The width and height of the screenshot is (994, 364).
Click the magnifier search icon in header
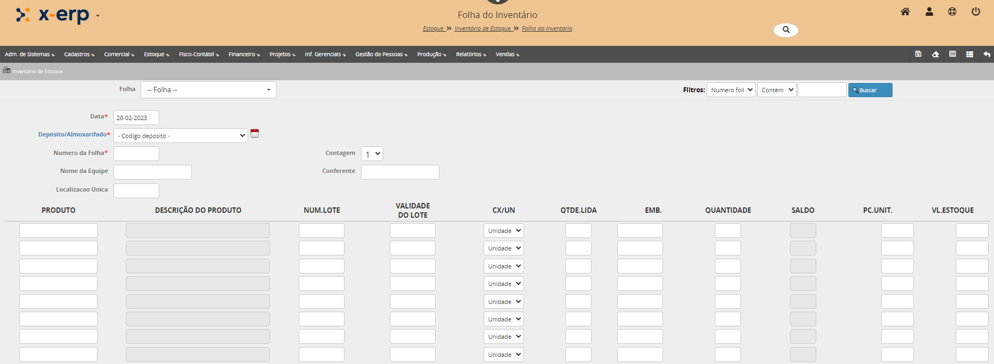tap(786, 29)
